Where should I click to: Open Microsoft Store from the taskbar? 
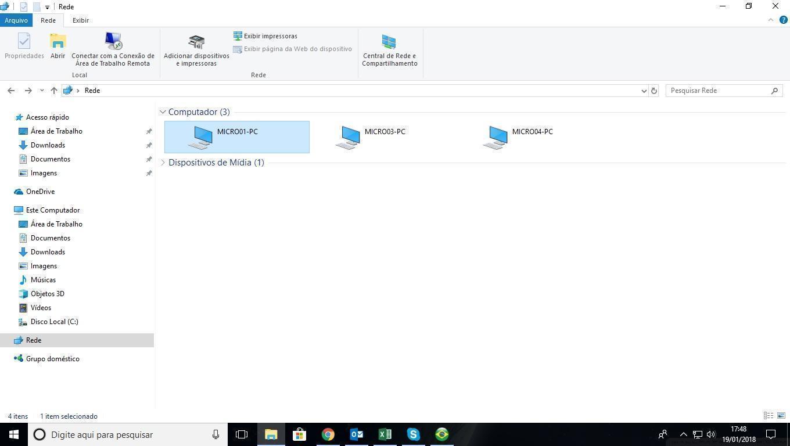pos(299,434)
